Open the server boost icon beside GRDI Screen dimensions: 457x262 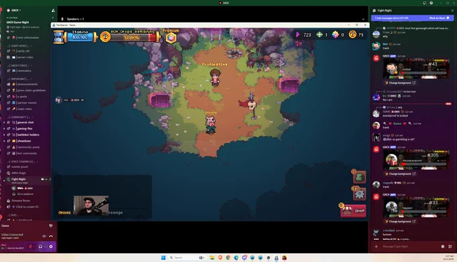pyautogui.click(x=53, y=10)
